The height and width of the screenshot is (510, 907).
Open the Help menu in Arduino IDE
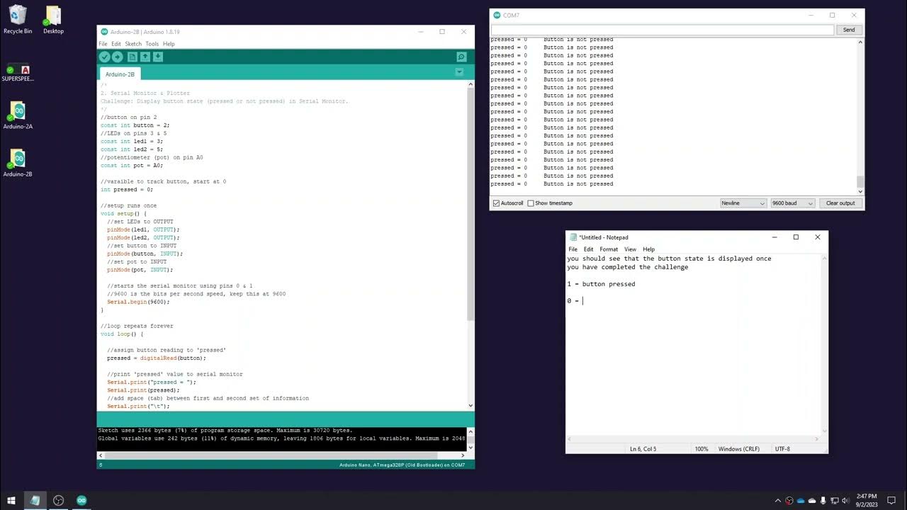tap(169, 44)
